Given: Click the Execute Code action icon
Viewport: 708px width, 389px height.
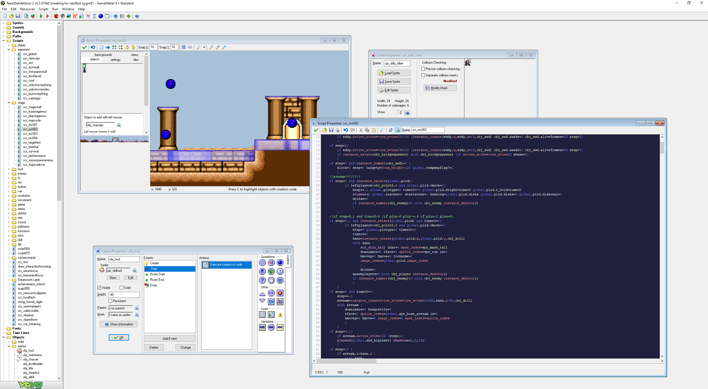Looking at the screenshot, I should point(262,315).
